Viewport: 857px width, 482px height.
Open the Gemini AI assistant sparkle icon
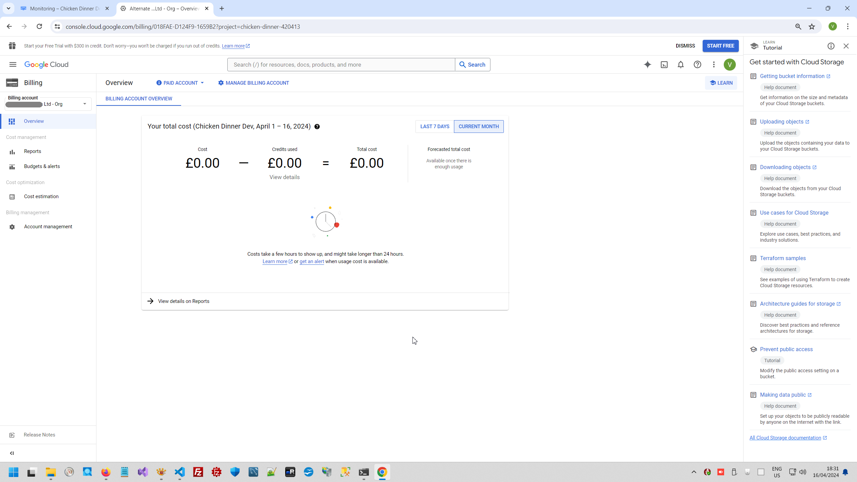click(647, 65)
